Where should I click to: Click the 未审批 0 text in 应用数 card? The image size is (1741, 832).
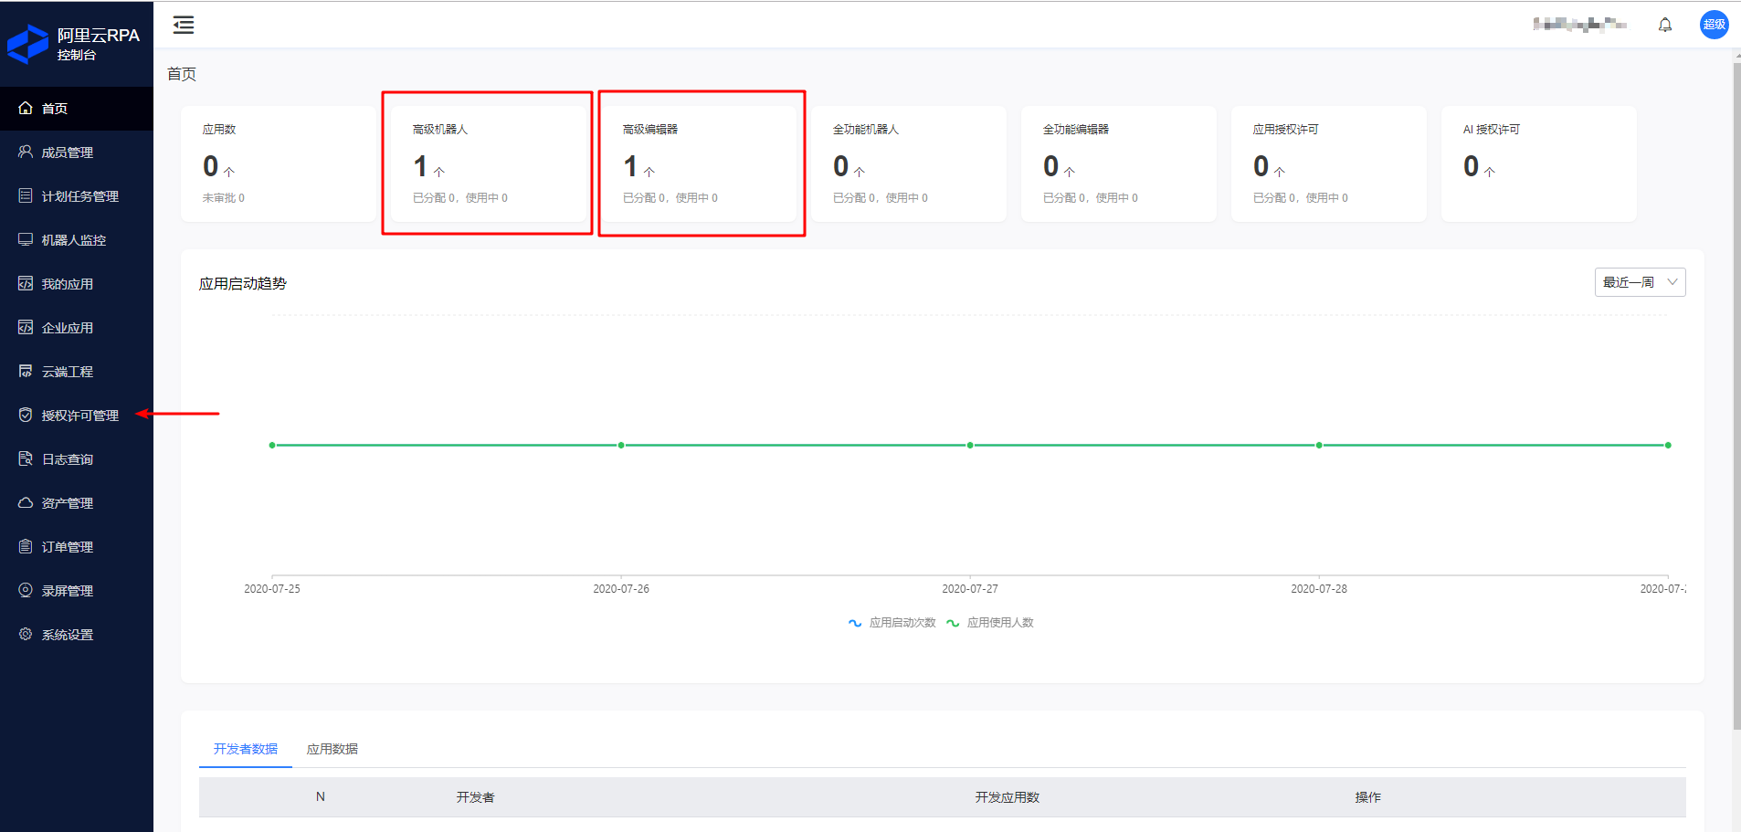click(224, 198)
